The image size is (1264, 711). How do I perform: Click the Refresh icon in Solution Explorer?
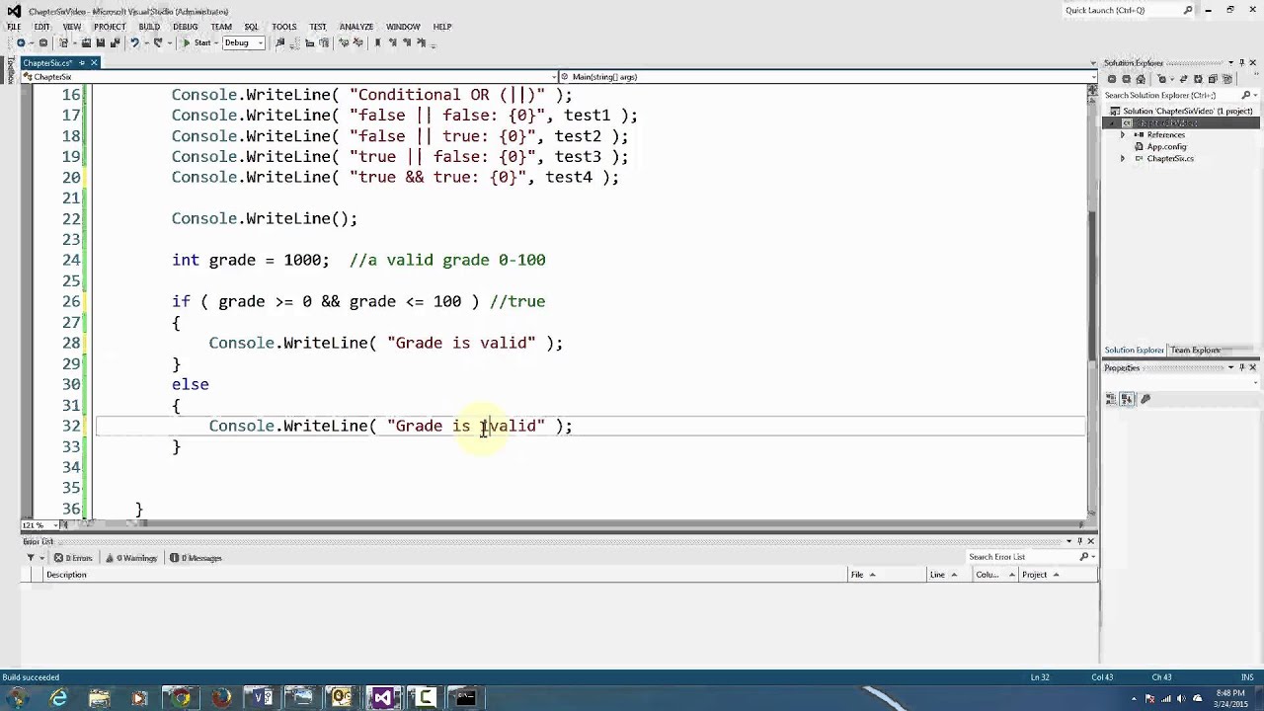(1199, 79)
